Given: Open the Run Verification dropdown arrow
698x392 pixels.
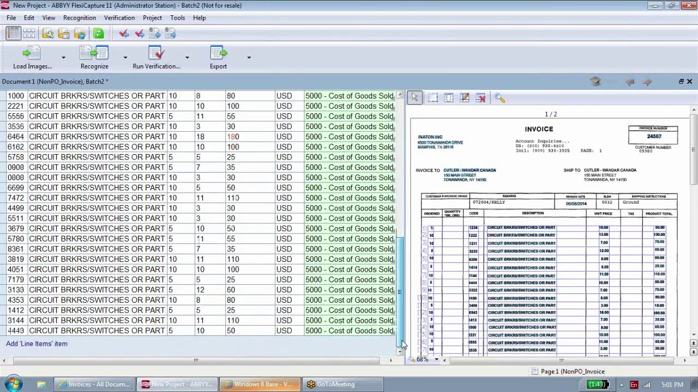Looking at the screenshot, I should (187, 58).
